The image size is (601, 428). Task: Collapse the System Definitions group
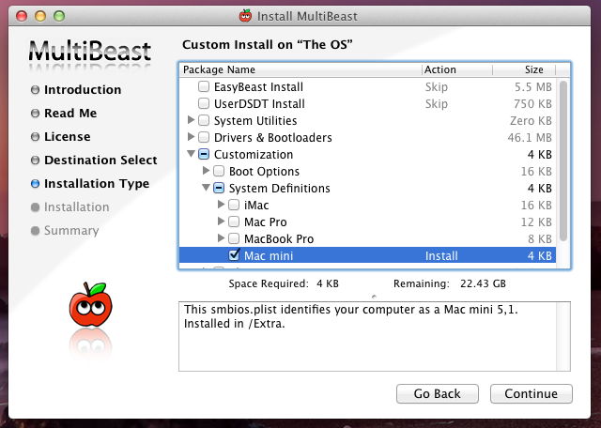point(206,188)
